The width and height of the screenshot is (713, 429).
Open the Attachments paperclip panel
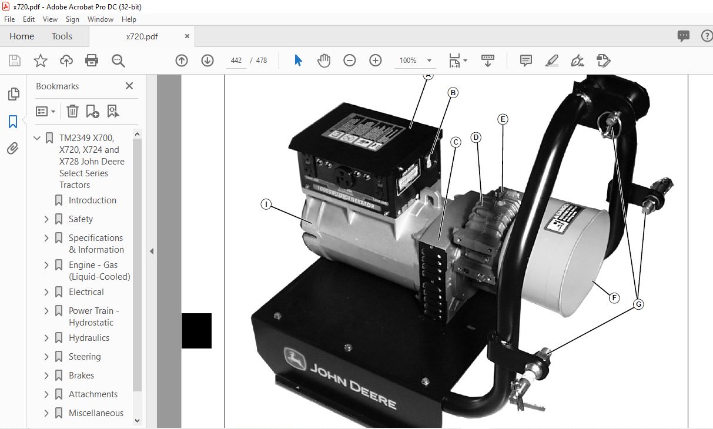13,149
